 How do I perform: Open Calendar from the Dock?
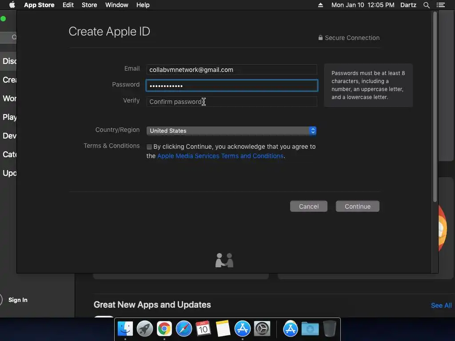203,329
